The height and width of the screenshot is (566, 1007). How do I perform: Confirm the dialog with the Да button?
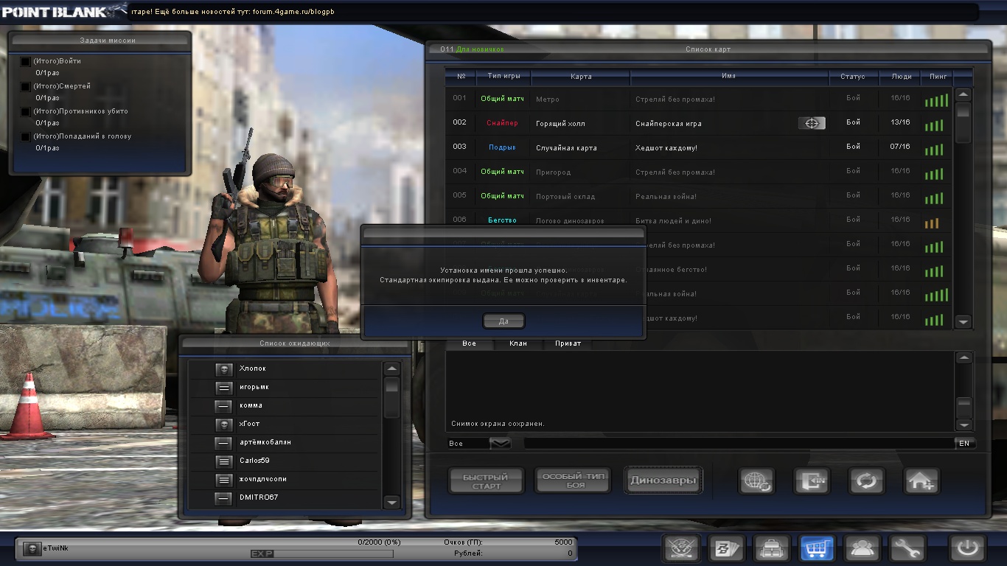click(x=503, y=321)
